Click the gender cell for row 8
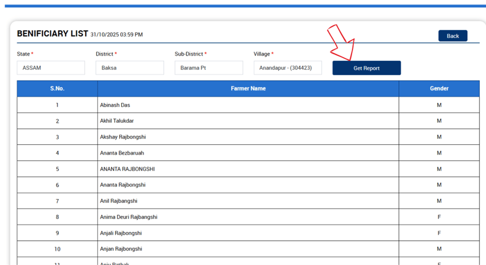The height and width of the screenshot is (265, 486). pyautogui.click(x=439, y=217)
